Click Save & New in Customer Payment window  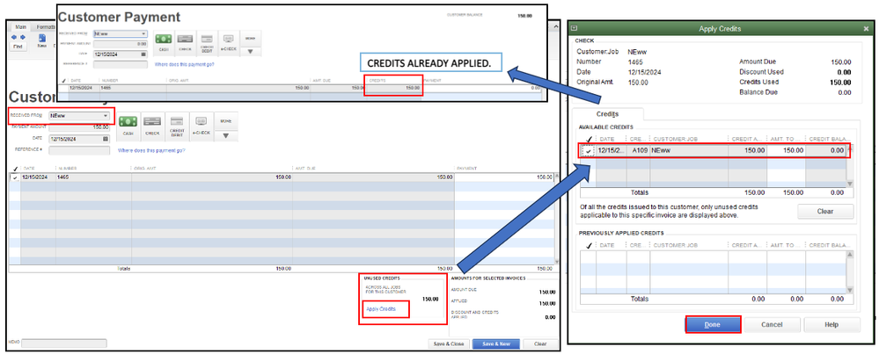(496, 343)
